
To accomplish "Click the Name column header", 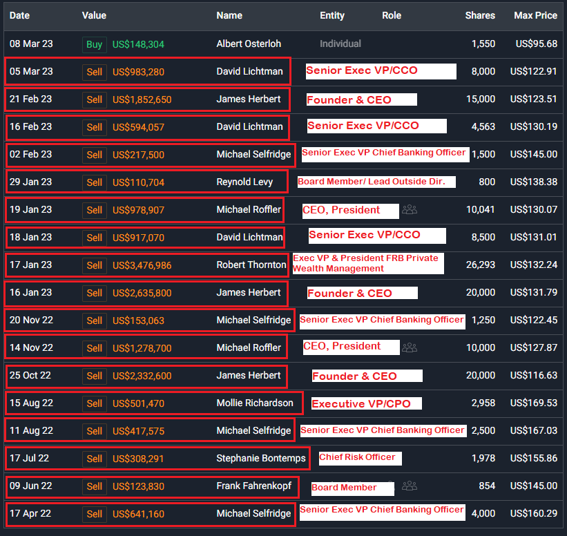I will pyautogui.click(x=229, y=16).
